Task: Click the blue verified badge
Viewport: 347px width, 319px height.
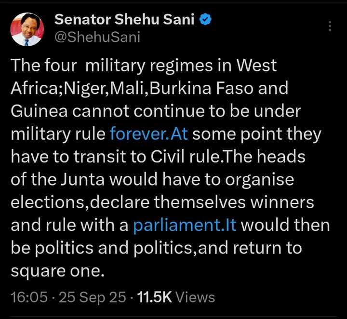Action: pos(205,20)
